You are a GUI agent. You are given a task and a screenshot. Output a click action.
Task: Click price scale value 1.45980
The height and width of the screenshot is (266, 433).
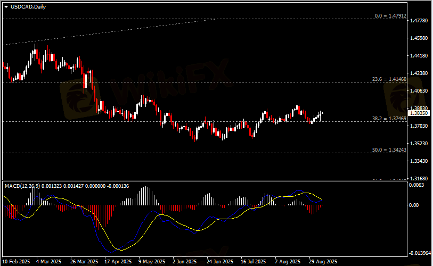pyautogui.click(x=419, y=38)
